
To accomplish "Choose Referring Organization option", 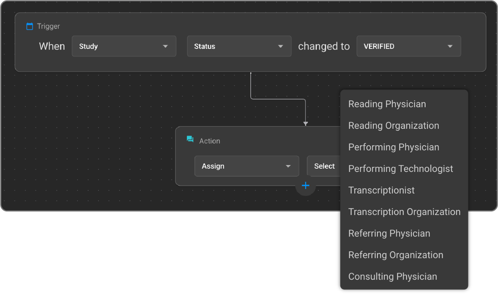I will (x=396, y=255).
